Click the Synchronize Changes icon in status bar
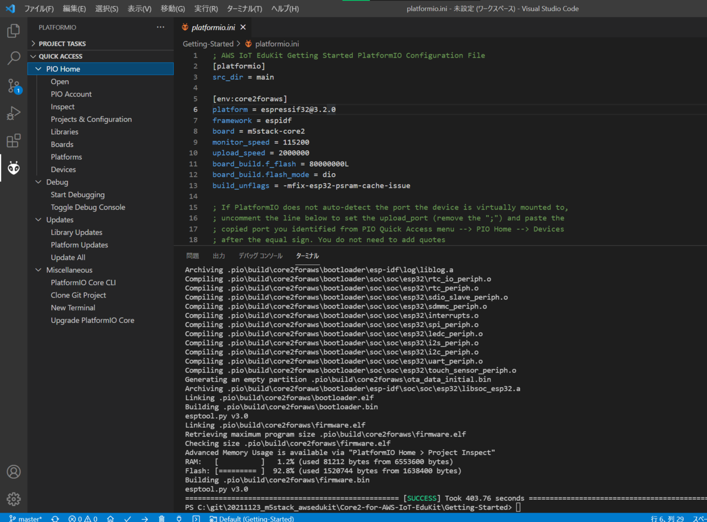The image size is (707, 522). click(x=55, y=518)
